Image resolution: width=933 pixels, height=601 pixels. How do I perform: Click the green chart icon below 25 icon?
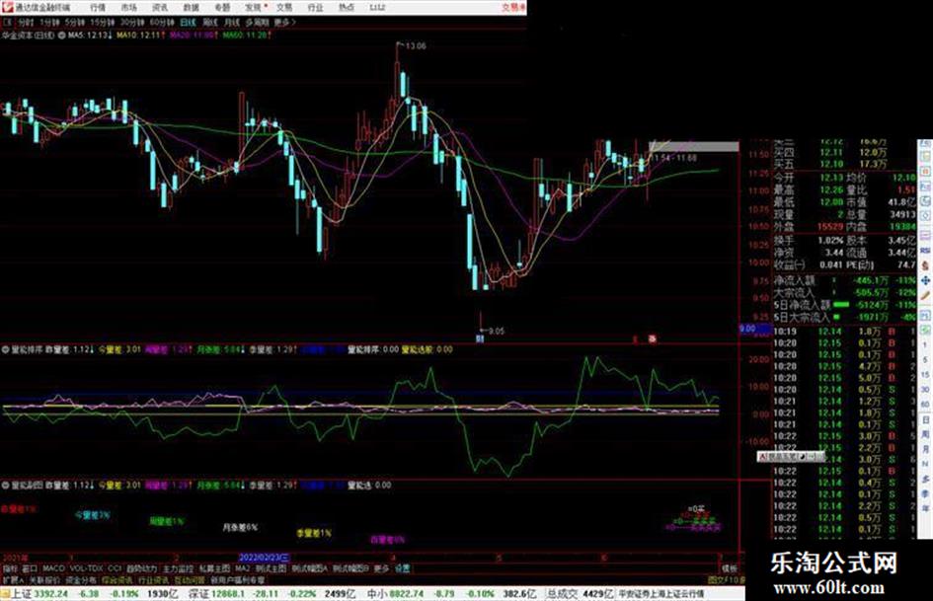[x=925, y=329]
